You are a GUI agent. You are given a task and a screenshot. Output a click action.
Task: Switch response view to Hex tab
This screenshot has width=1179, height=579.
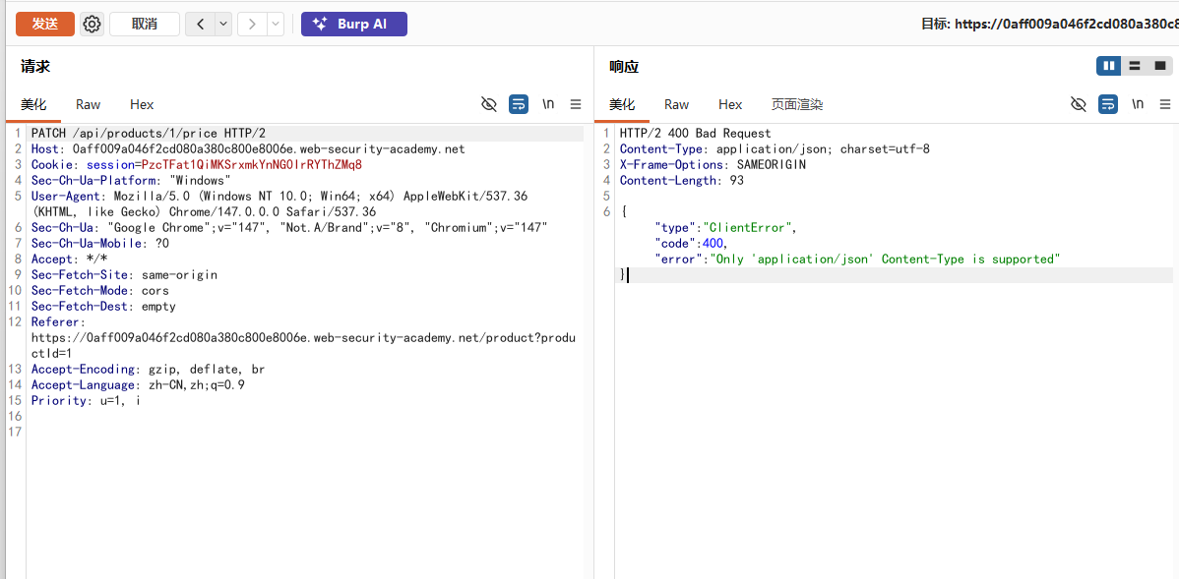tap(730, 104)
